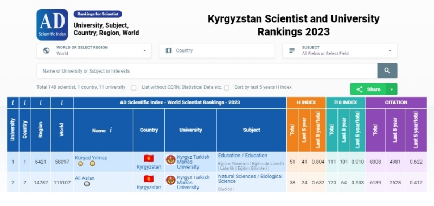Expand the Share button dropdown arrow
The height and width of the screenshot is (206, 434).
click(391, 89)
